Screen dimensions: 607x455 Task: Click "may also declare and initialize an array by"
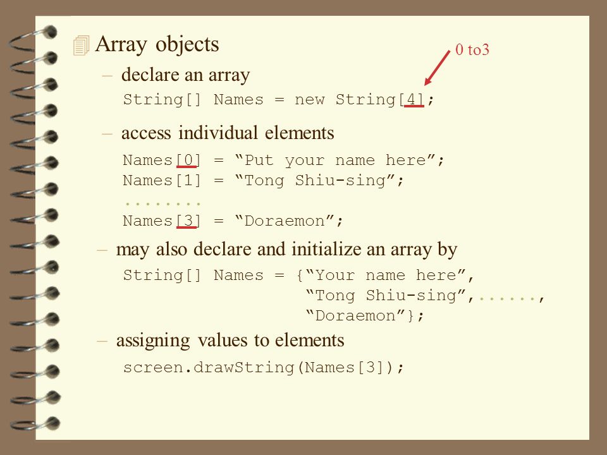pyautogui.click(x=286, y=250)
